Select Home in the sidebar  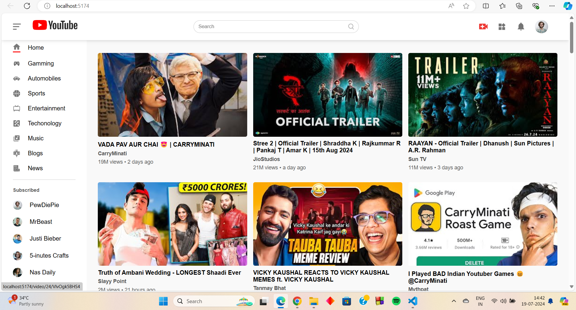click(x=36, y=48)
